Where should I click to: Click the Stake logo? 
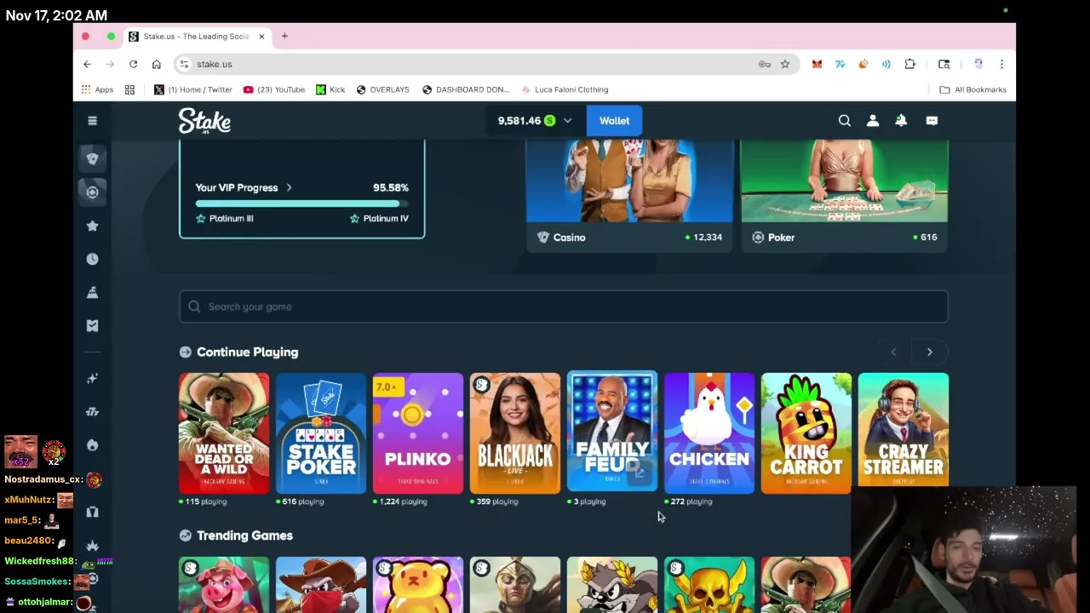pos(204,121)
